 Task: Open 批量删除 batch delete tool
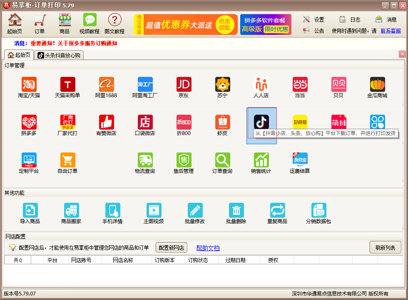(x=236, y=214)
